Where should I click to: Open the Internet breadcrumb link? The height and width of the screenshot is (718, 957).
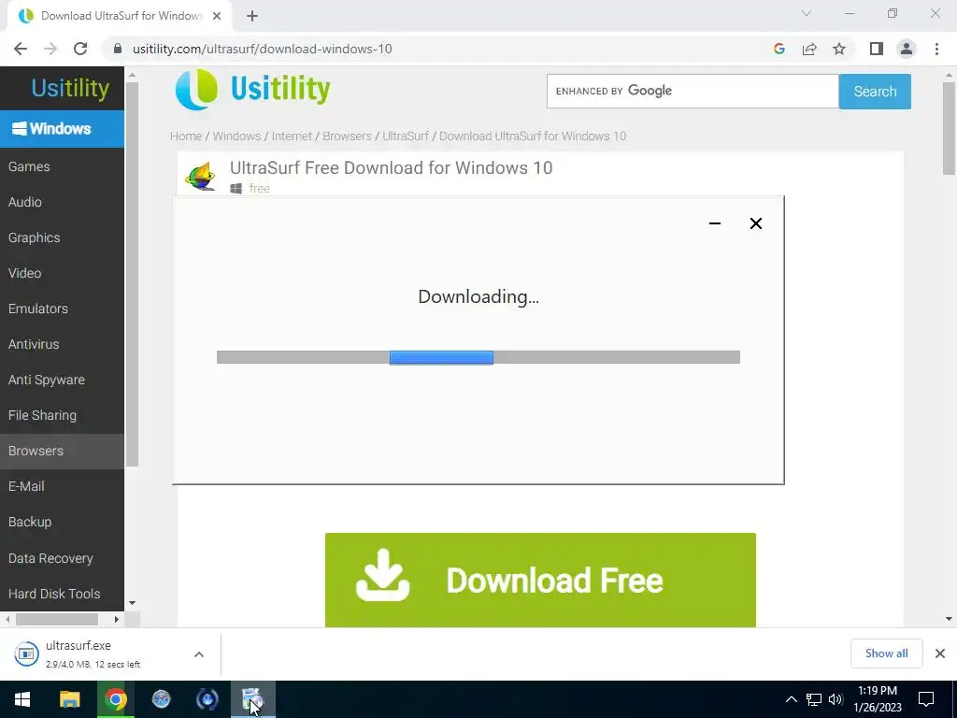pos(292,136)
